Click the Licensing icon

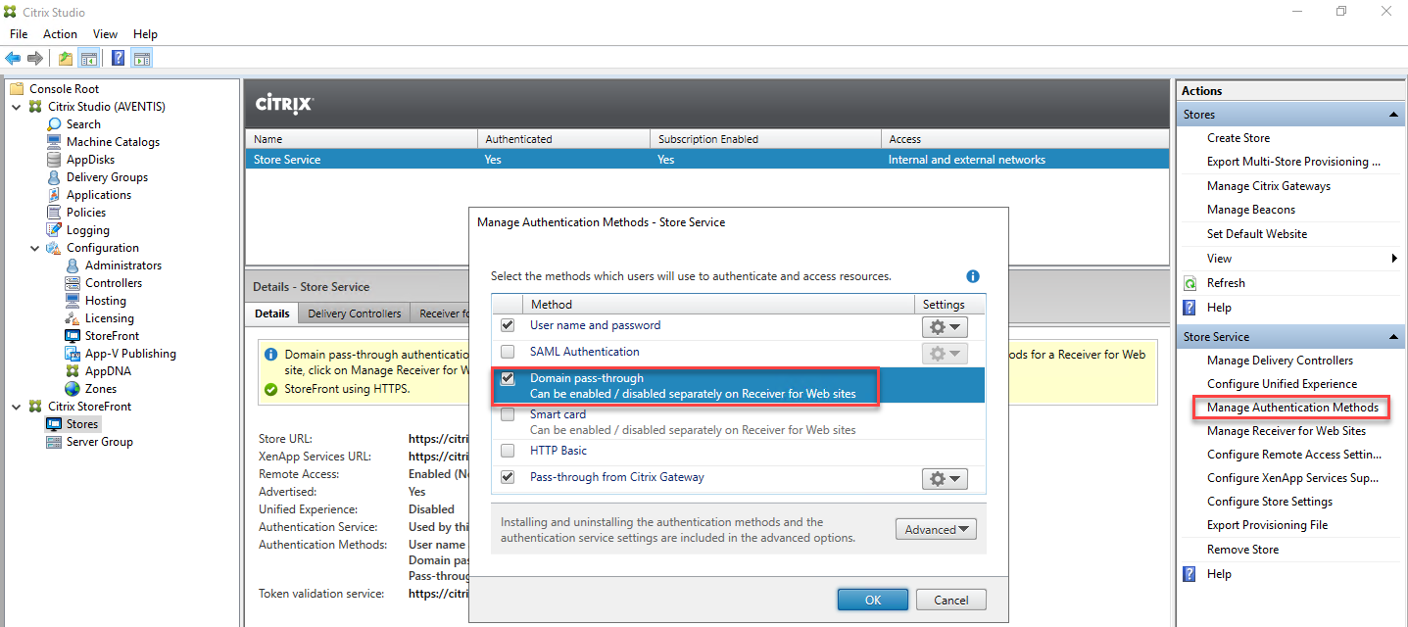coord(73,318)
